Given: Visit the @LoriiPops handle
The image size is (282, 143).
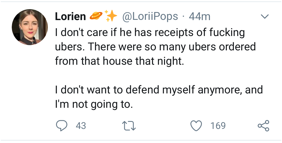Looking at the screenshot, I should tap(150, 16).
